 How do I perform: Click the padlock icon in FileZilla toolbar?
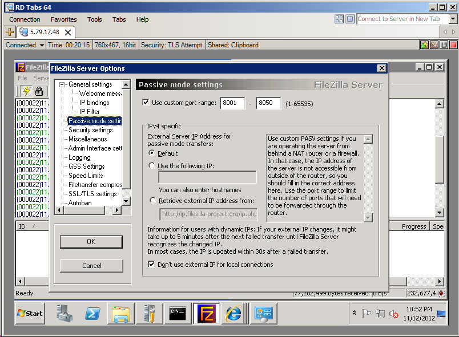coord(39,91)
